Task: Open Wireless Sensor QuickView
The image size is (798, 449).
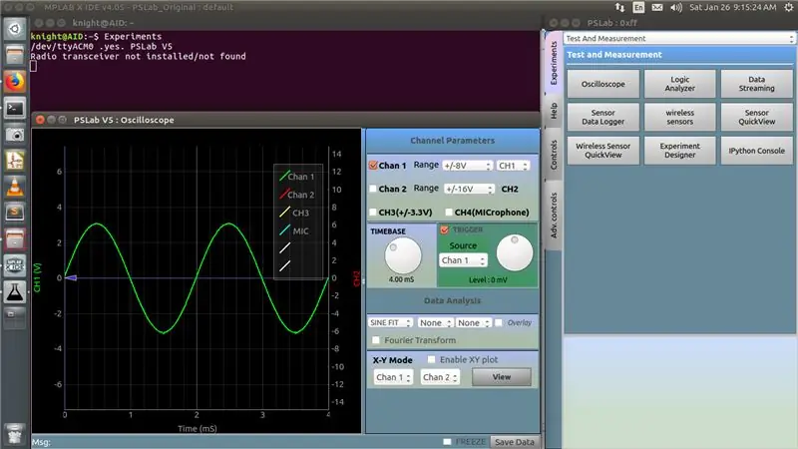Action: pos(603,151)
